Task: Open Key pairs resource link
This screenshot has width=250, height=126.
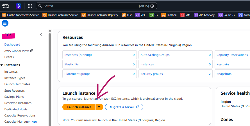Action: click(223, 64)
